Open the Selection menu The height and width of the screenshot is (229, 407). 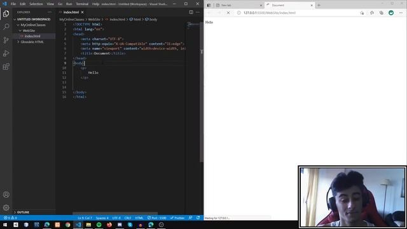point(36,4)
